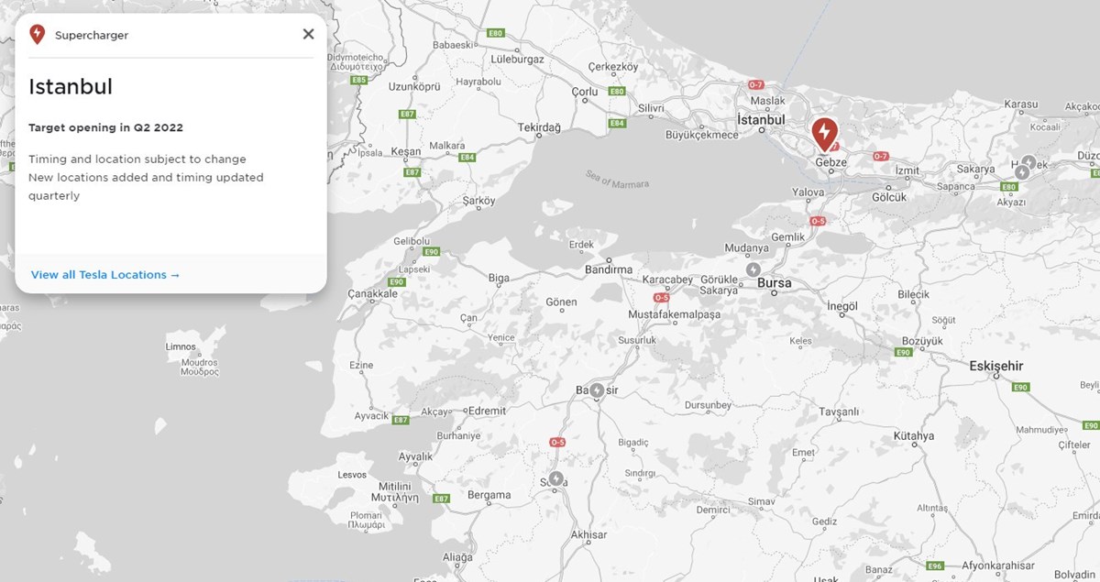
Task: Click the Akhisar map label
Action: click(x=588, y=534)
